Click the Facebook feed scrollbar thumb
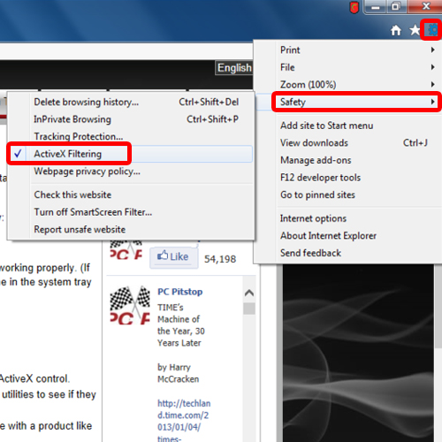 [249, 309]
